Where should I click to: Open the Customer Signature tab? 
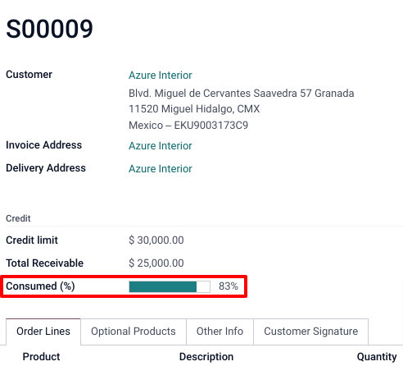click(x=310, y=332)
